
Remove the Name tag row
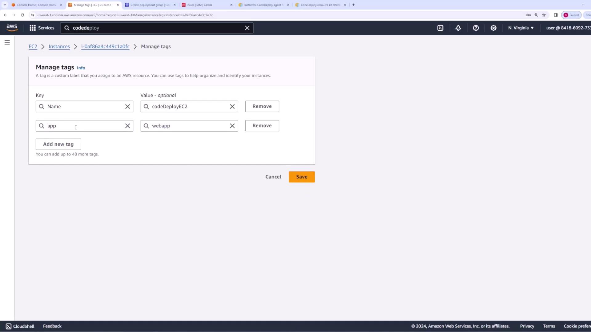coord(262,106)
